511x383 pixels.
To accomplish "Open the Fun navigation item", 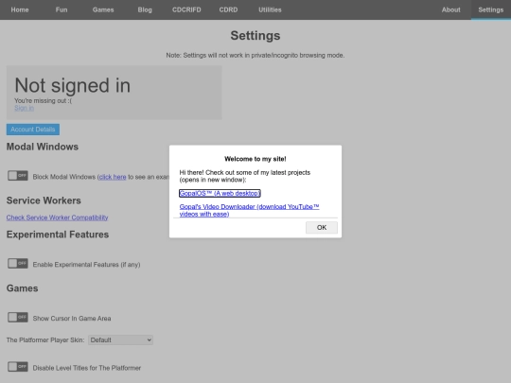I will coord(62,9).
